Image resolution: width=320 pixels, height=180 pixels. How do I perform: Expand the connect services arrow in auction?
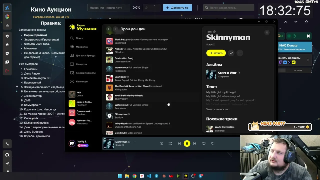[x=308, y=60]
